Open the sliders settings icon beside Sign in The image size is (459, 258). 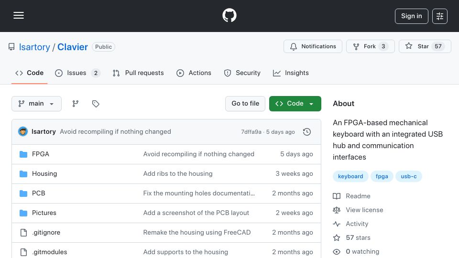pyautogui.click(x=440, y=16)
